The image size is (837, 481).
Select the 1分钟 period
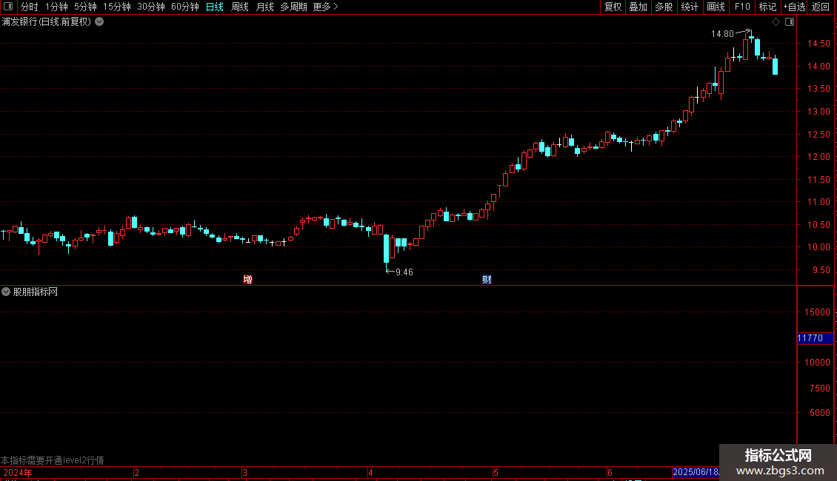[56, 7]
